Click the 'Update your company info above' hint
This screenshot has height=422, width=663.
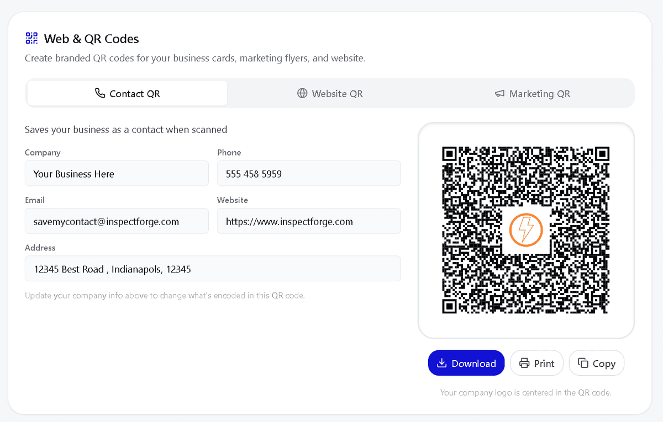point(165,295)
